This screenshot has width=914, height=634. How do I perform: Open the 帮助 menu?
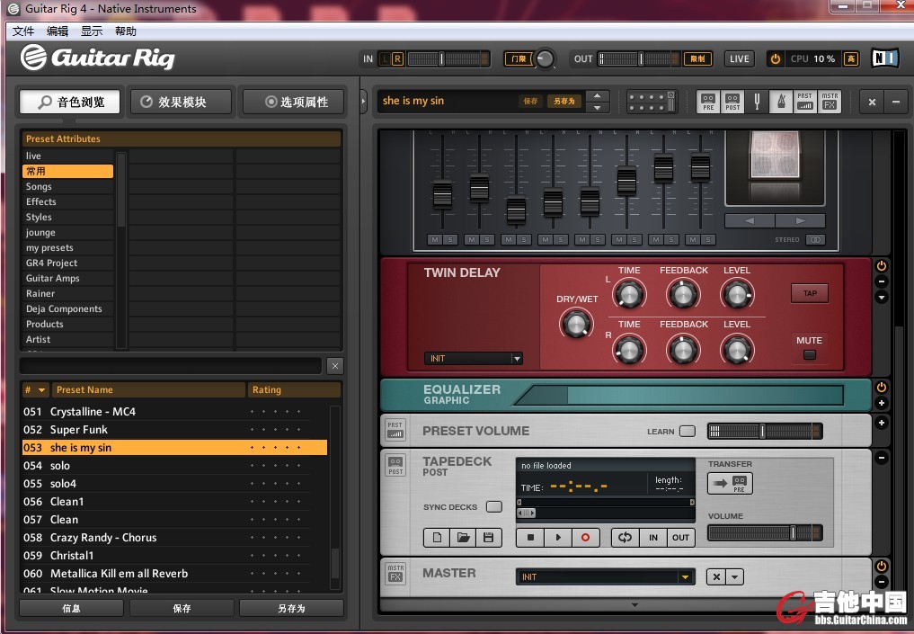coord(125,31)
